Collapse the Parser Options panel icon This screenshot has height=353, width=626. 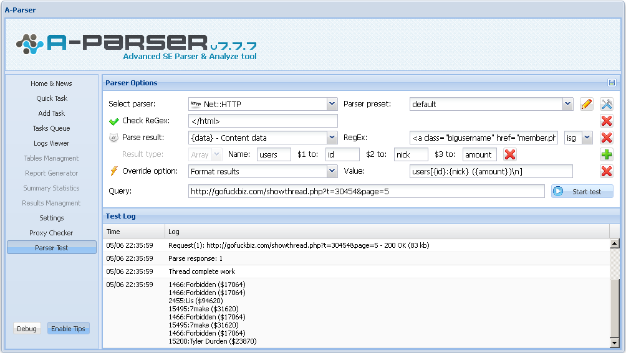coord(612,82)
